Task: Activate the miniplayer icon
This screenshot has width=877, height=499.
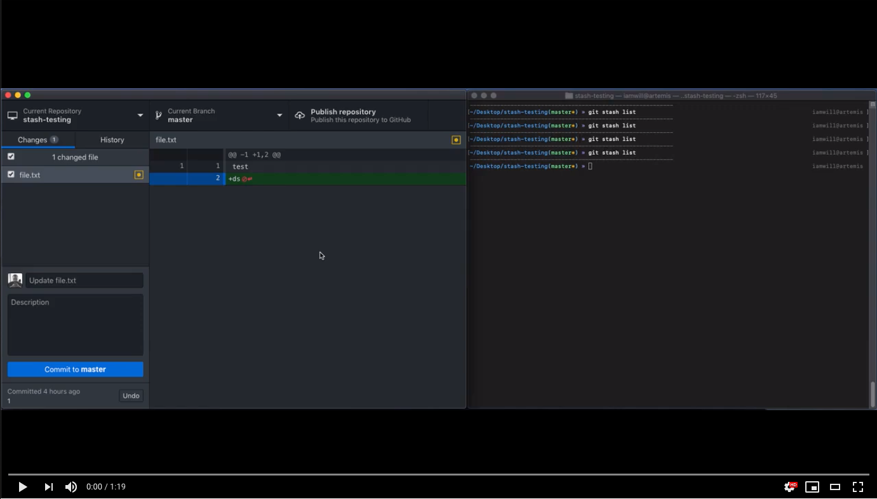Action: 812,486
